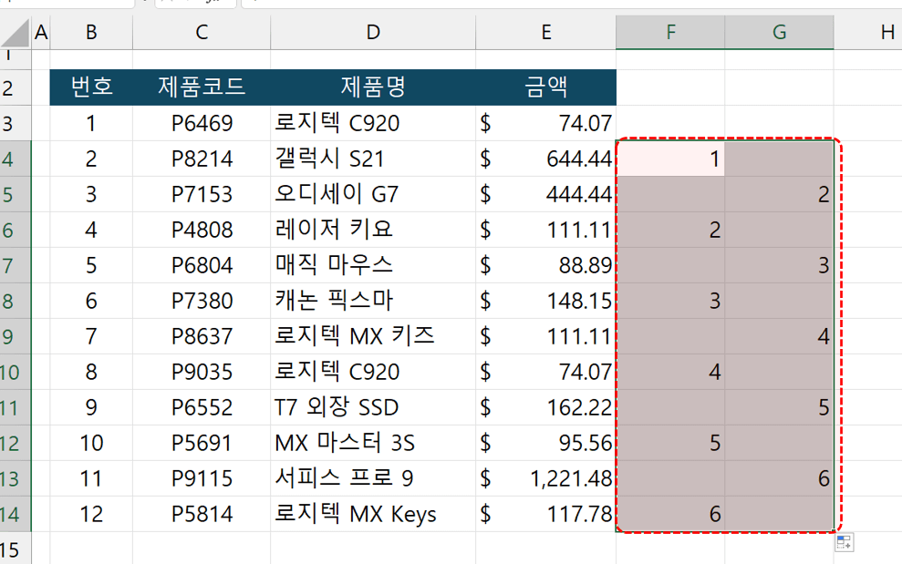Select column H header
902x564 pixels.
coord(881,32)
